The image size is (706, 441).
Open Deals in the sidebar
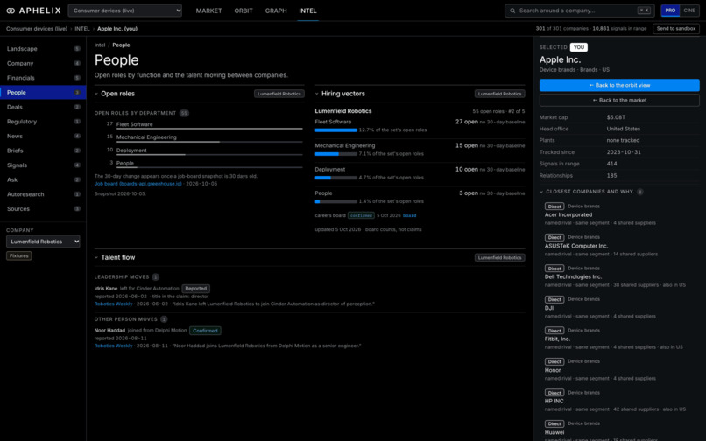(43, 107)
